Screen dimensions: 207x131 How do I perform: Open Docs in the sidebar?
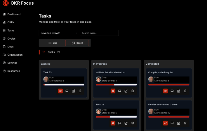tap(8, 47)
